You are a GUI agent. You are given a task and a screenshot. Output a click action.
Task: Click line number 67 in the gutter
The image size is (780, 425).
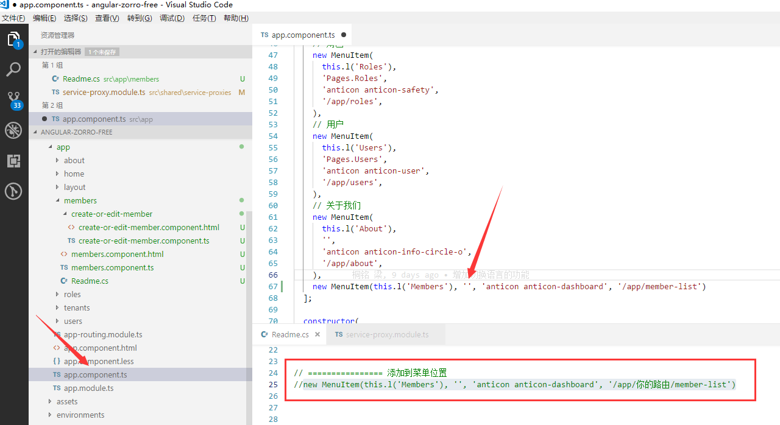pos(273,286)
